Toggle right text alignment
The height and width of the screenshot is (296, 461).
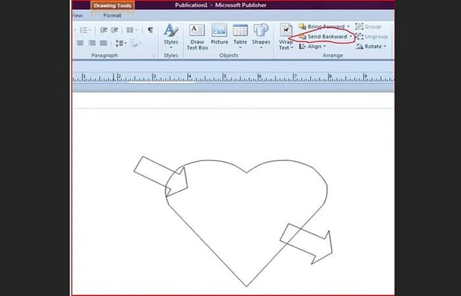click(92, 43)
